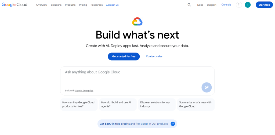Image resolution: width=275 pixels, height=135 pixels.
Task: Click the multicolor cloud icon above the headline
Action: click(x=137, y=21)
